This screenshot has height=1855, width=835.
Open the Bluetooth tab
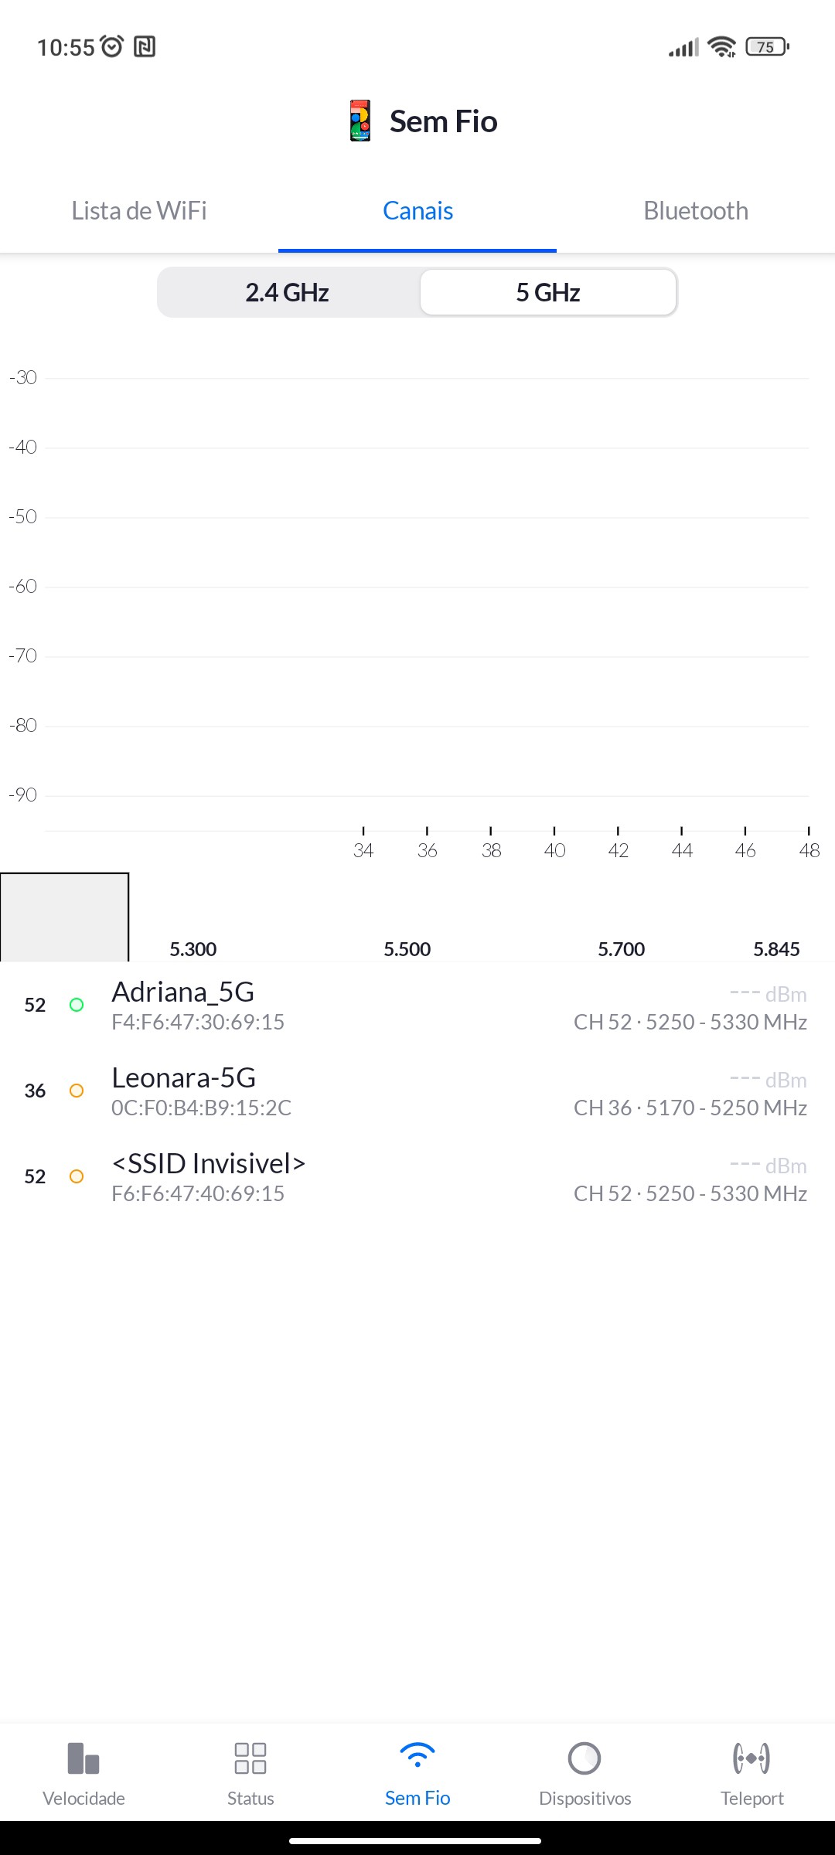(x=696, y=211)
